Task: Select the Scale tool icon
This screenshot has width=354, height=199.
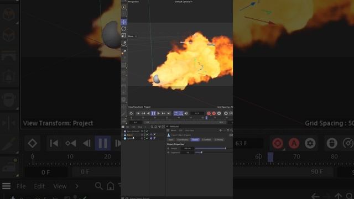Action: coord(124,35)
